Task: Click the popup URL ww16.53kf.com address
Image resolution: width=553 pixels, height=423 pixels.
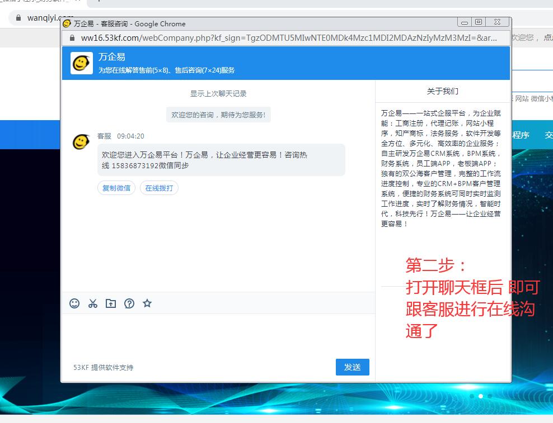Action: click(289, 37)
